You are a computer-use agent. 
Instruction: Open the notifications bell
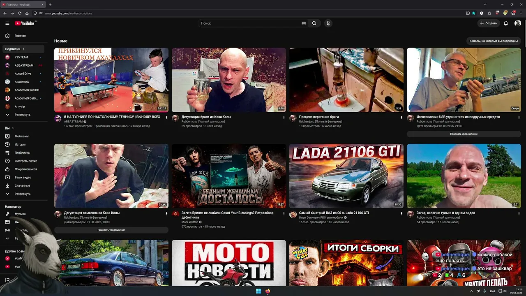click(x=506, y=23)
